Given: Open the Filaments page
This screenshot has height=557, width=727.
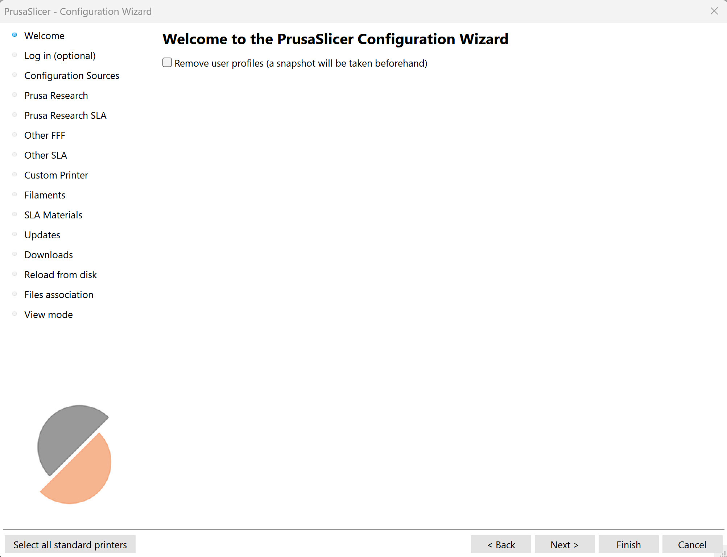Looking at the screenshot, I should 45,195.
